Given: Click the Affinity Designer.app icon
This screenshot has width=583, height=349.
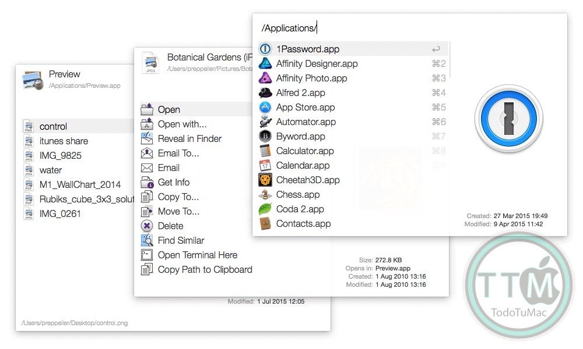Looking at the screenshot, I should click(265, 63).
